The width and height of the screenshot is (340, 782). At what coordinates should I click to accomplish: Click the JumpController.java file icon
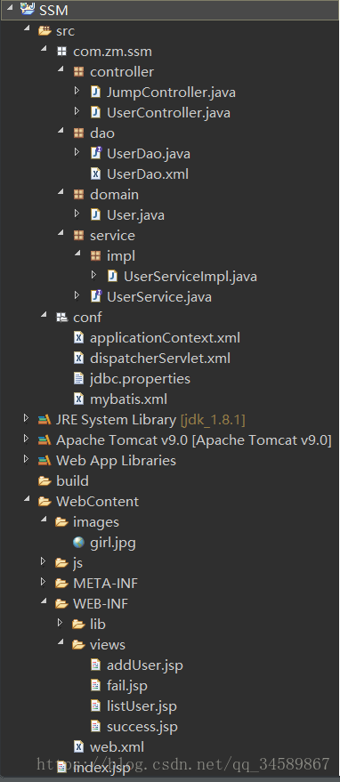pos(95,93)
